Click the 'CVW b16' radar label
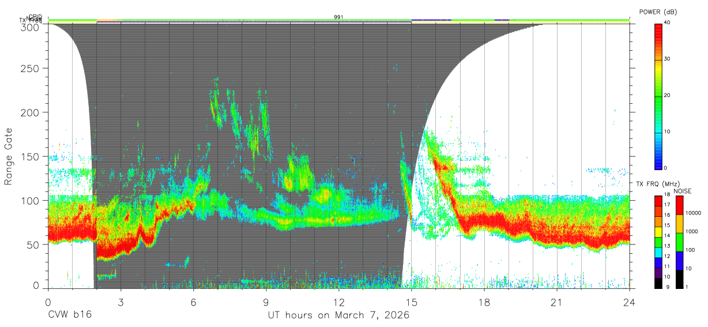The height and width of the screenshot is (327, 708). [x=70, y=315]
